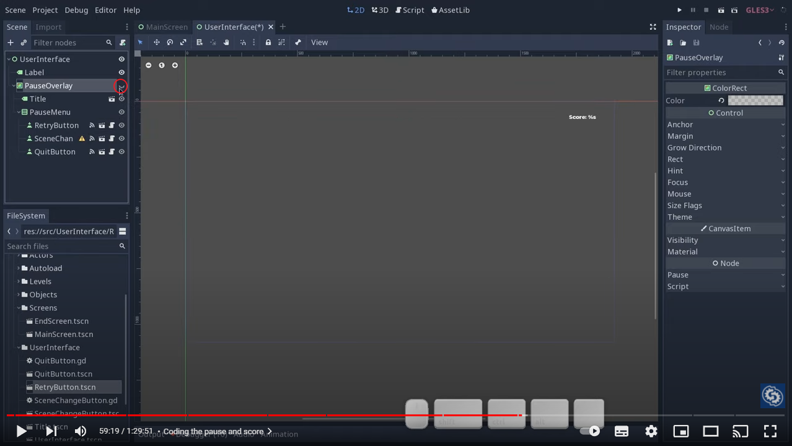Screen dimensions: 792x446
Task: Toggle SceneChan node visibility eye
Action: pos(121,139)
